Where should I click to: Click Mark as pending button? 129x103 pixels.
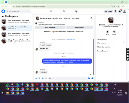[50, 27]
